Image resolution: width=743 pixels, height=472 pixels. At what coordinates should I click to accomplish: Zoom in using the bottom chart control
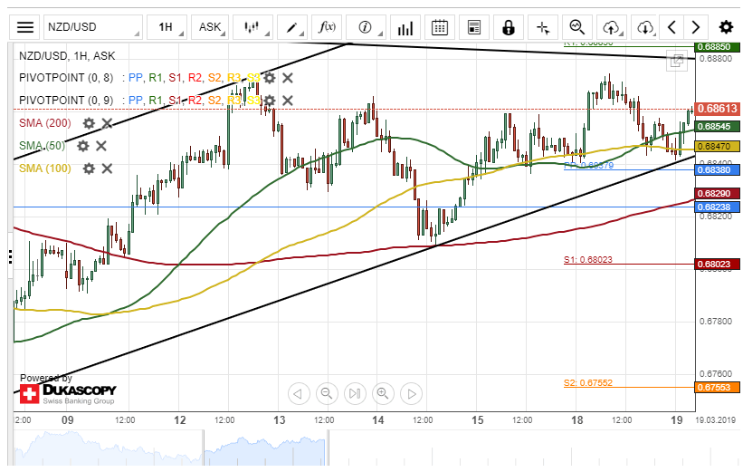[383, 393]
